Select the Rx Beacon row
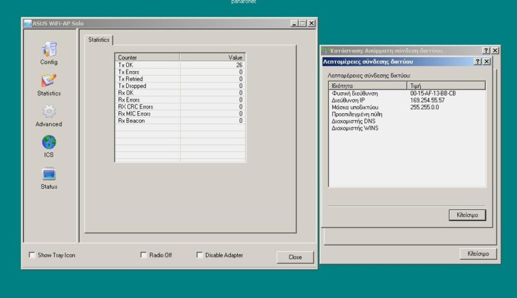The image size is (517, 298). click(x=180, y=120)
